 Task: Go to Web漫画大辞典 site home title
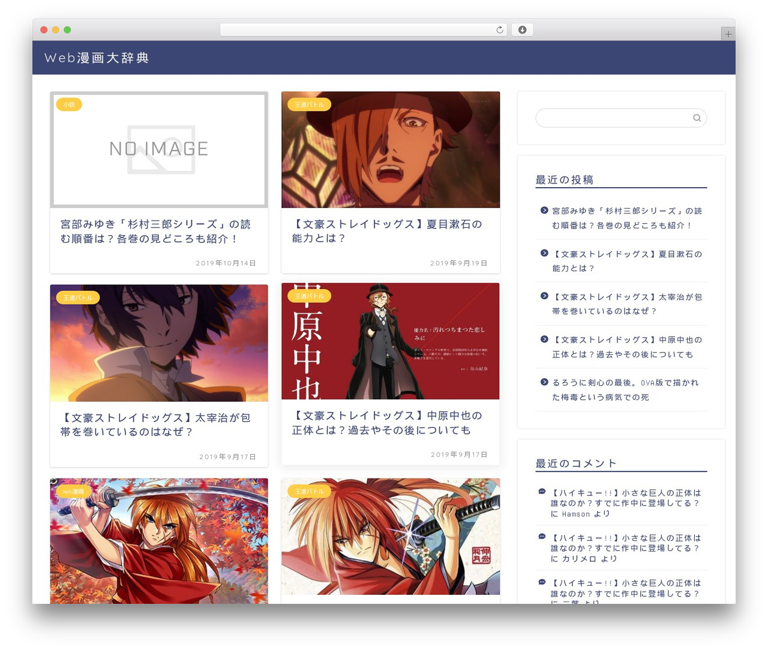tap(97, 58)
